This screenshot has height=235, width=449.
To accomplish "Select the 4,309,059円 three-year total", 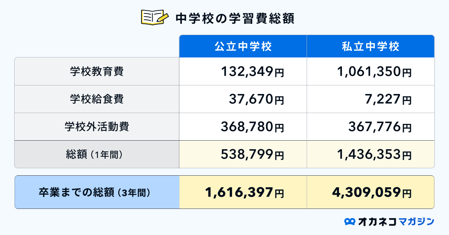I will click(372, 192).
